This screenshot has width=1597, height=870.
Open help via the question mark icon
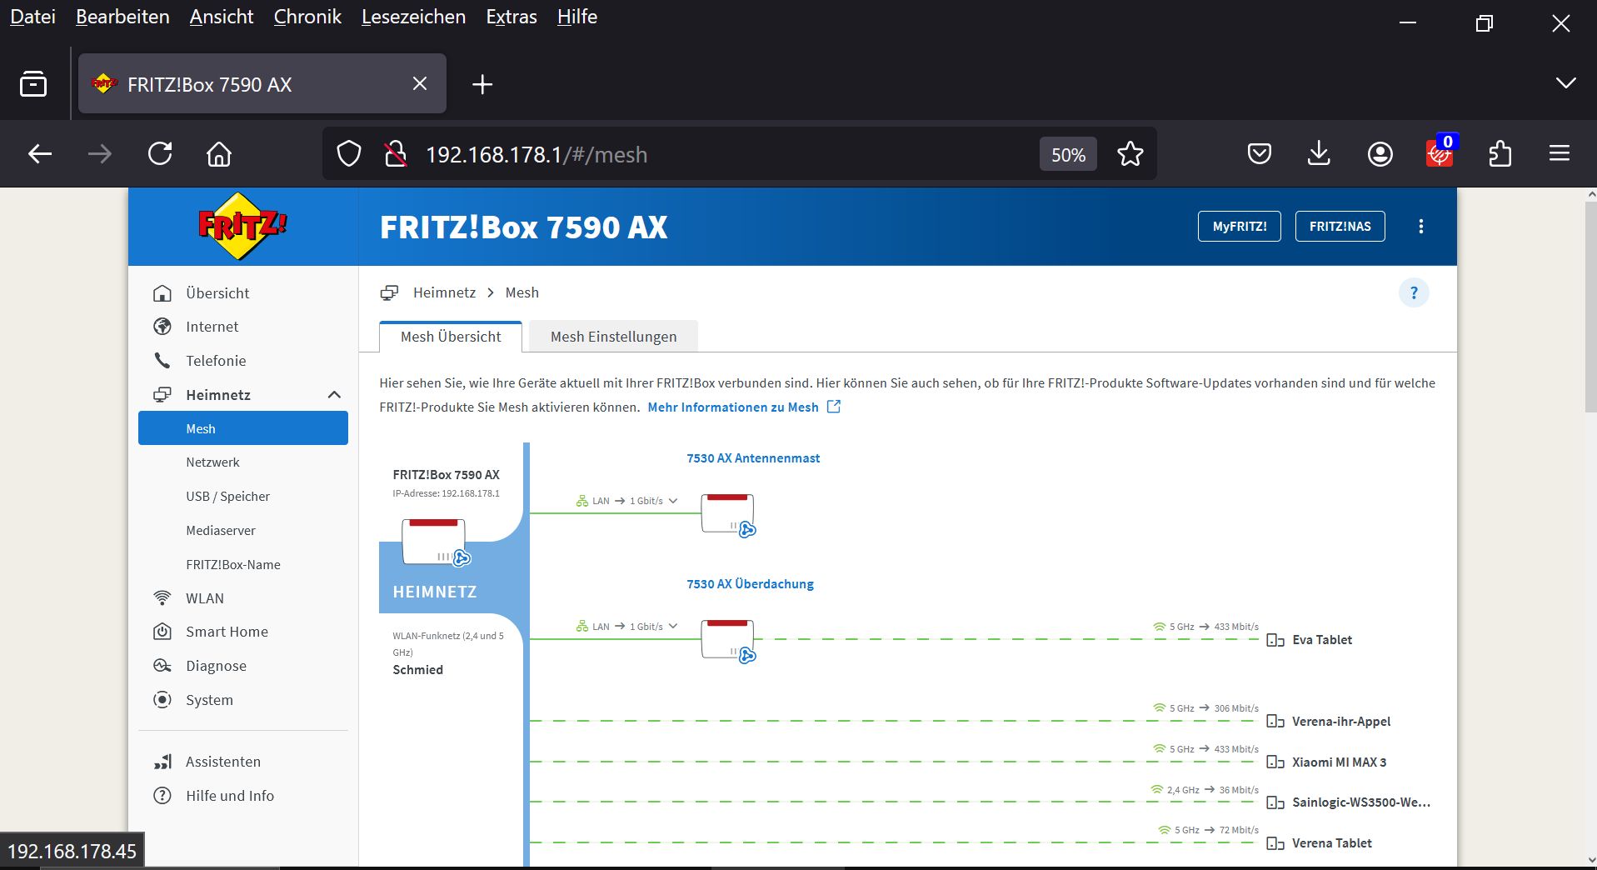click(x=1414, y=292)
